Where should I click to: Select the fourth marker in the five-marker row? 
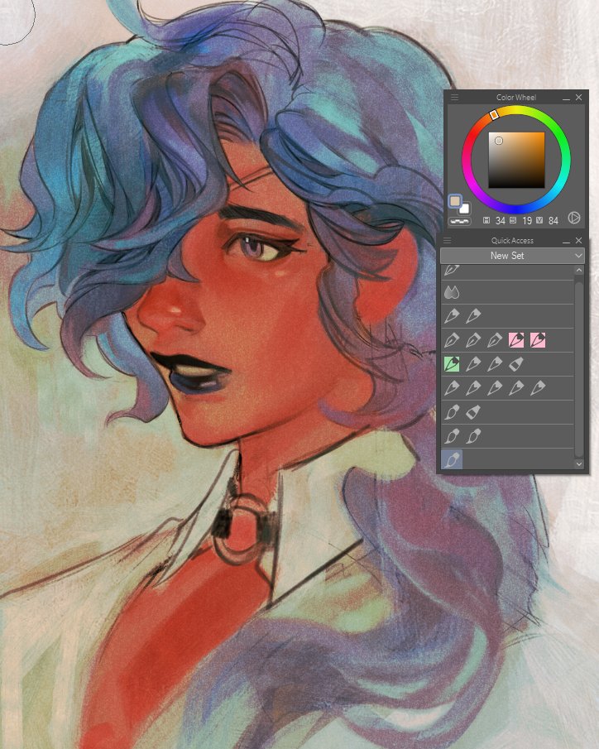tap(516, 388)
